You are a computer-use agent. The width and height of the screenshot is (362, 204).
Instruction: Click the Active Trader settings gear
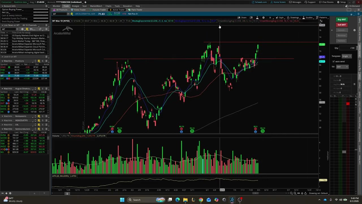tap(354, 30)
